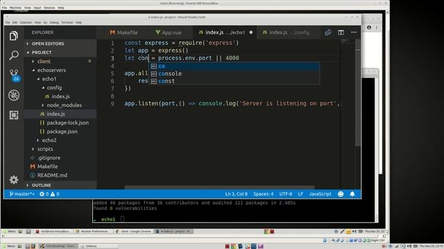
Task: Split the editor with the split icon
Action: point(341,33)
